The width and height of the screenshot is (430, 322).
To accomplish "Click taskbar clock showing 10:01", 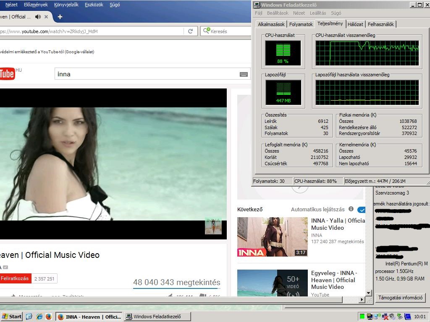I will point(420,317).
